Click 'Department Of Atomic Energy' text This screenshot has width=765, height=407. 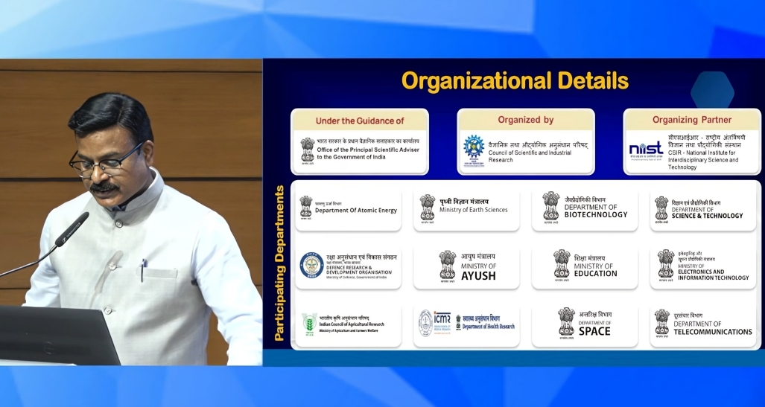coord(355,211)
